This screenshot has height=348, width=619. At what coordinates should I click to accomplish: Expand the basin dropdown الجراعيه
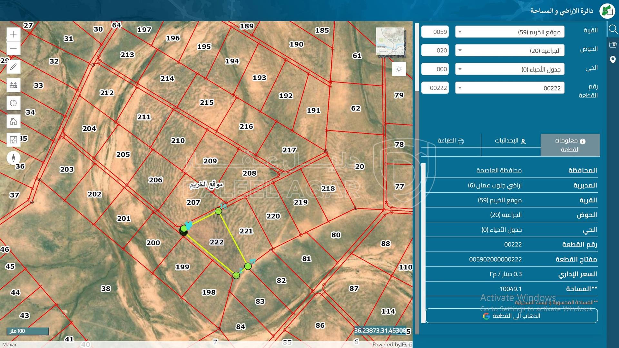point(509,51)
